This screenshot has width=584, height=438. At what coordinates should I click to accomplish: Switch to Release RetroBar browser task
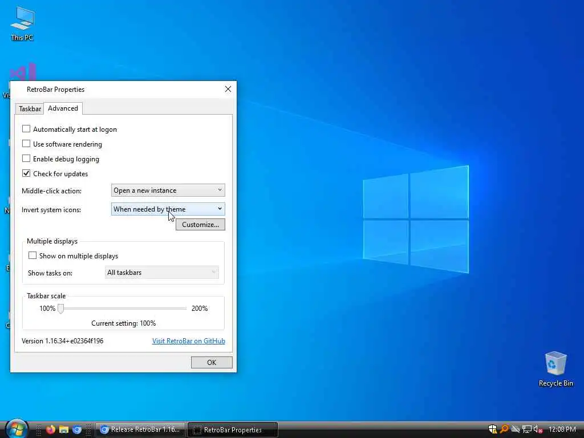(140, 429)
